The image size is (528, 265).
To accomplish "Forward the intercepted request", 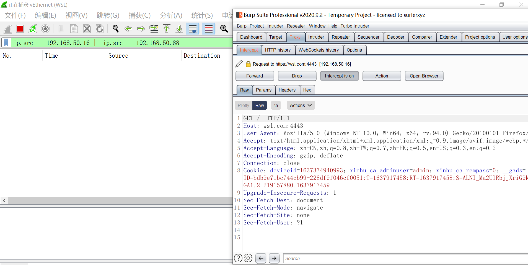I will (x=255, y=76).
